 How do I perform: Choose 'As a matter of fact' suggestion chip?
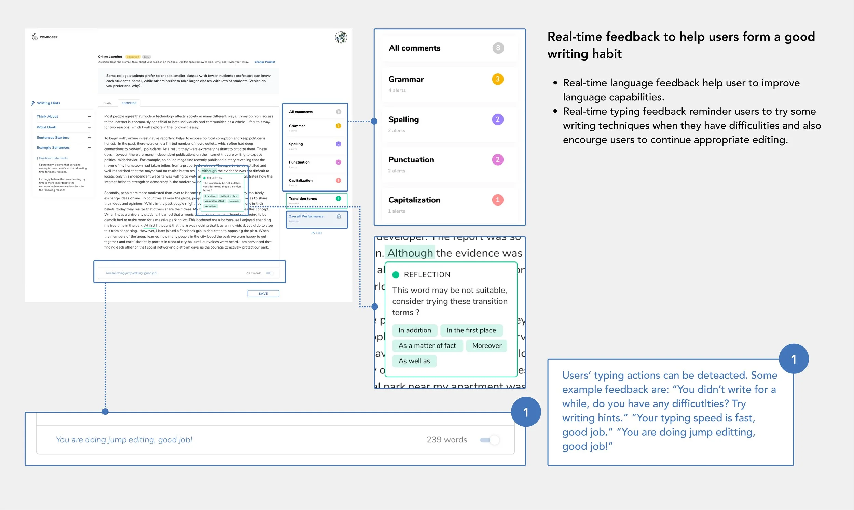pos(427,346)
